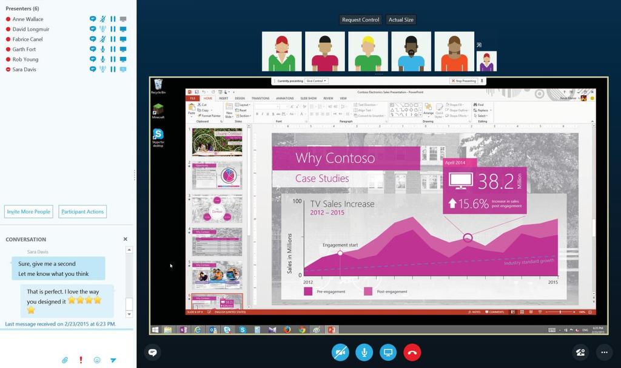The height and width of the screenshot is (368, 621).
Task: Open the IM conversation bubble button
Action: (152, 352)
